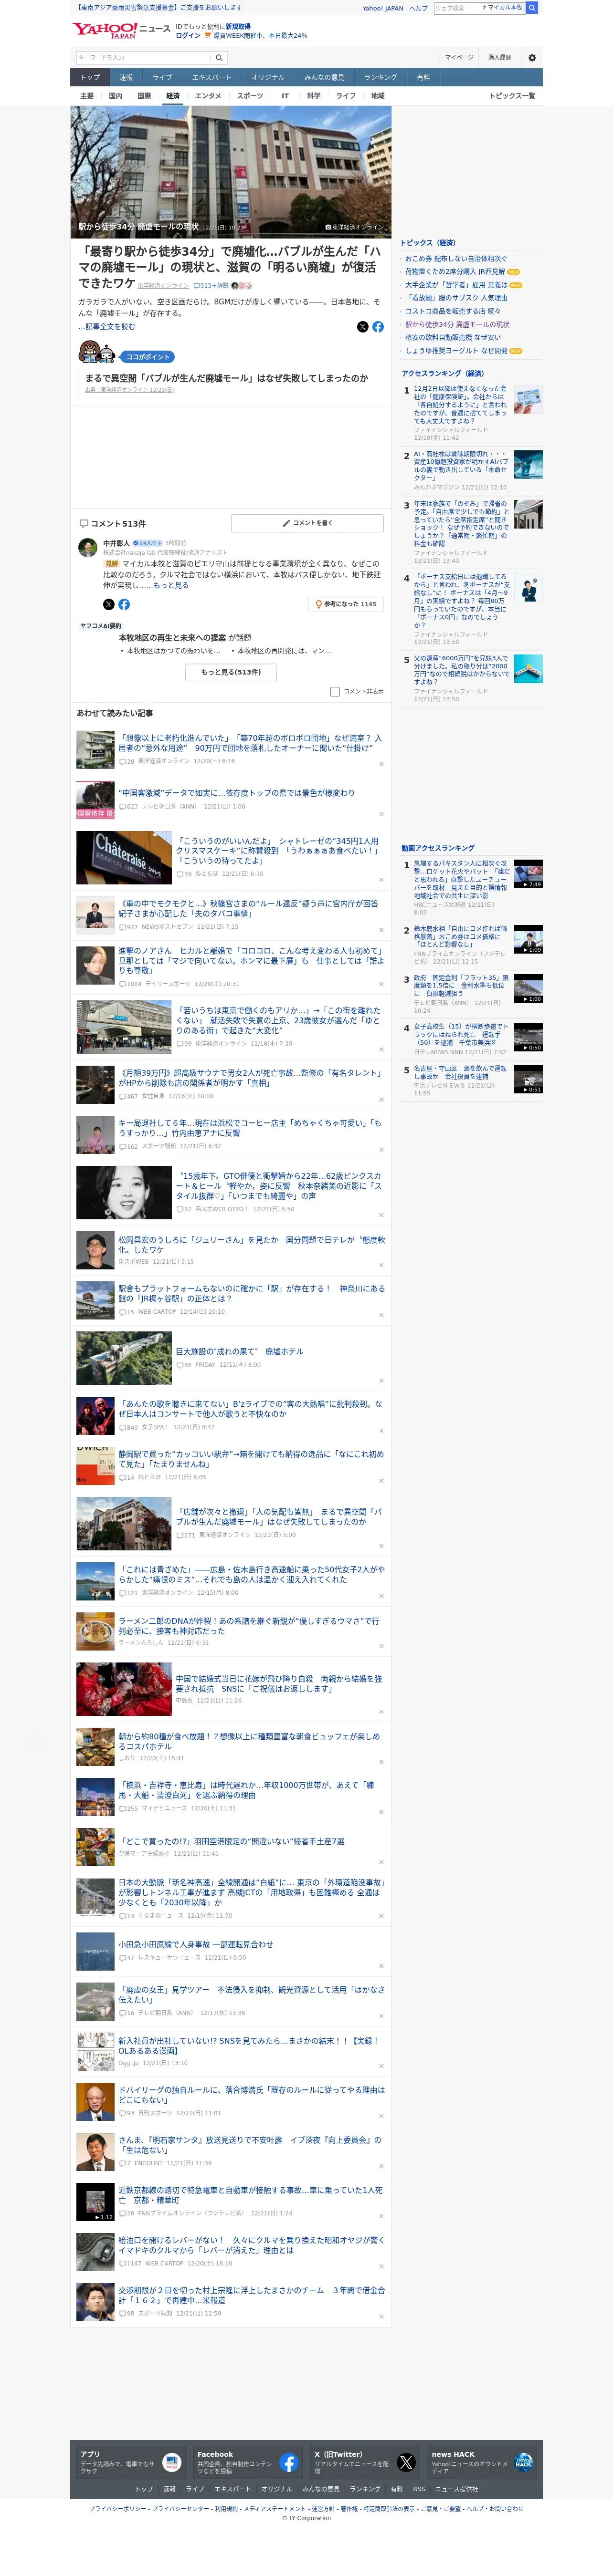The height and width of the screenshot is (2576, 613).
Task: Dismiss the 廃墟ホテル article with its X icon
Action: (x=381, y=1381)
